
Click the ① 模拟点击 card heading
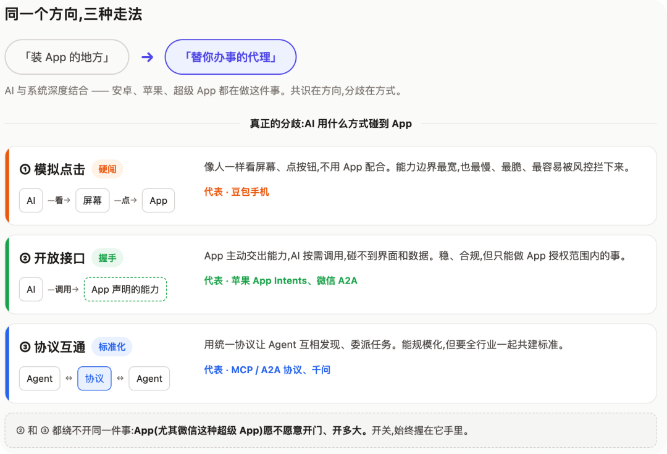(x=52, y=169)
